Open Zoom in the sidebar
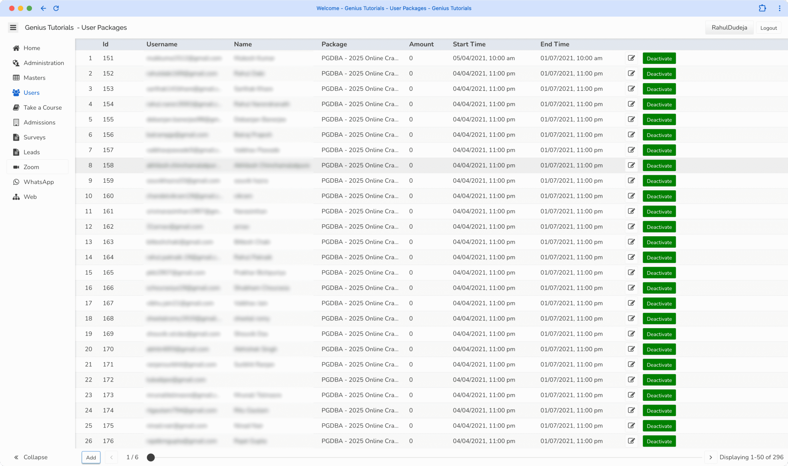 pyautogui.click(x=31, y=167)
